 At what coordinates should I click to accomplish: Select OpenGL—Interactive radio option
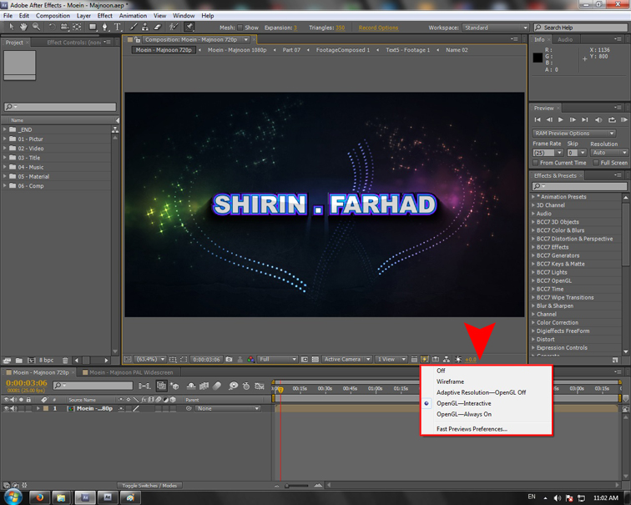click(x=463, y=403)
